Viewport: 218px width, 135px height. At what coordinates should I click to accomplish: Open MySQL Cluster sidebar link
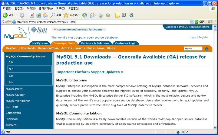pyautogui.click(x=15, y=95)
